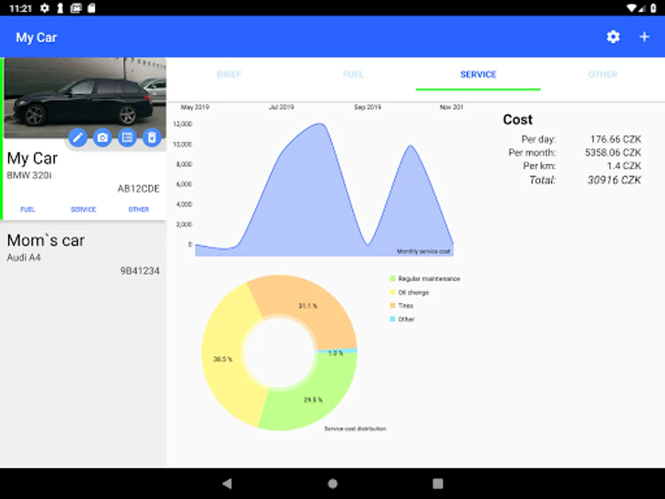Tap the BMW 320i model text
This screenshot has width=665, height=499.
click(x=29, y=175)
